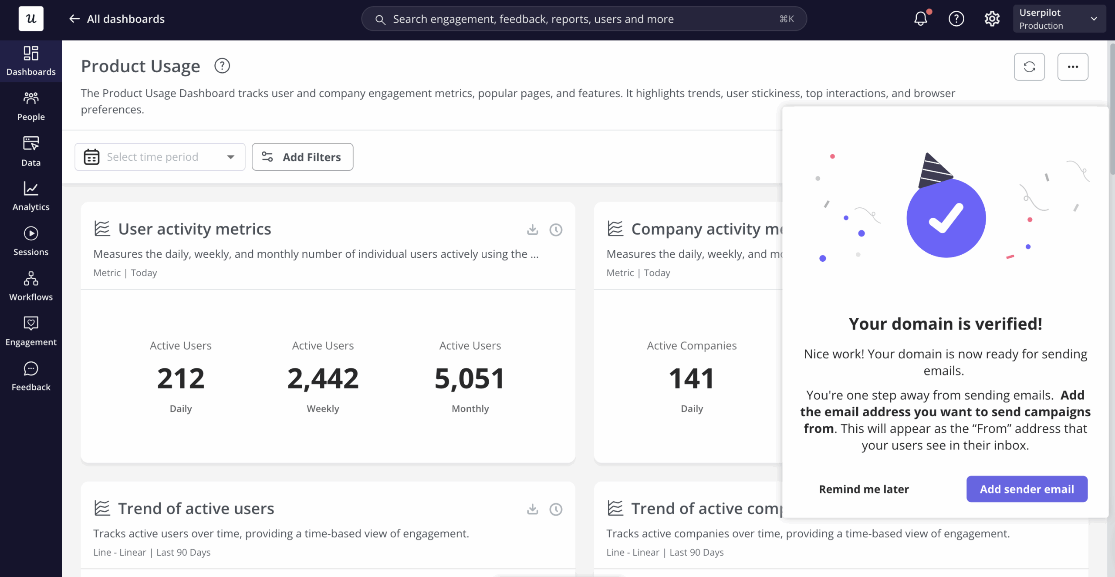Open the help question mark in top bar
Screen dimensions: 1115x577
956,19
